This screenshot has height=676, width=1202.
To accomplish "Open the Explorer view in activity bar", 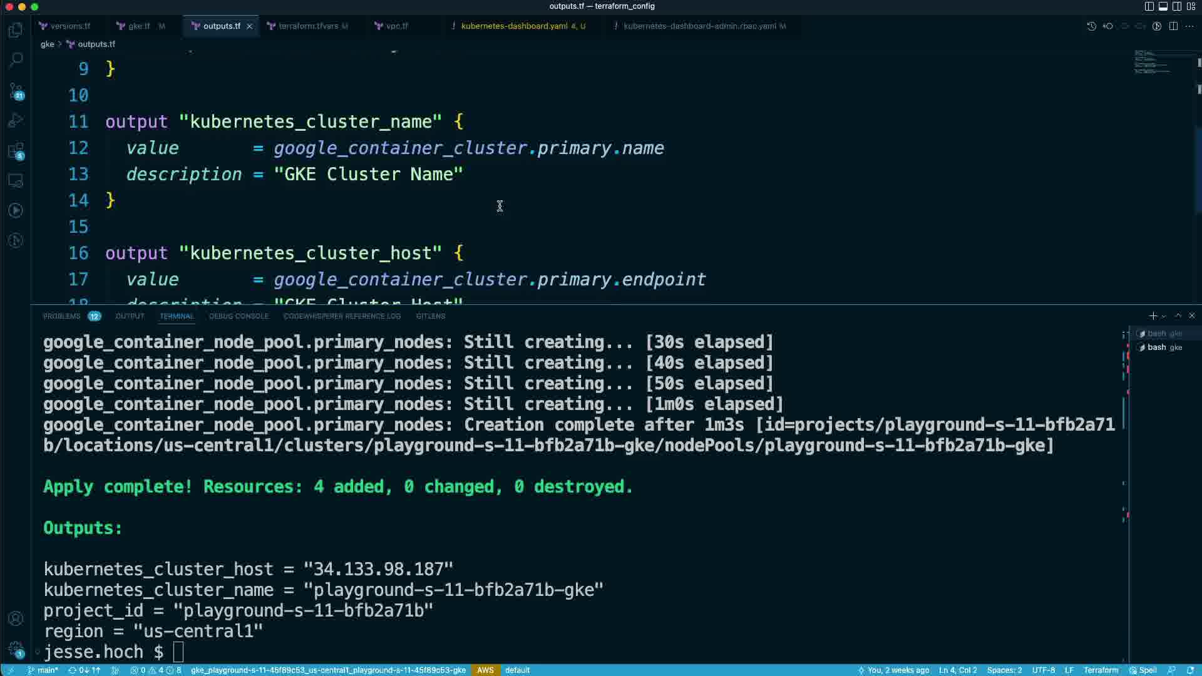I will pos(16,30).
